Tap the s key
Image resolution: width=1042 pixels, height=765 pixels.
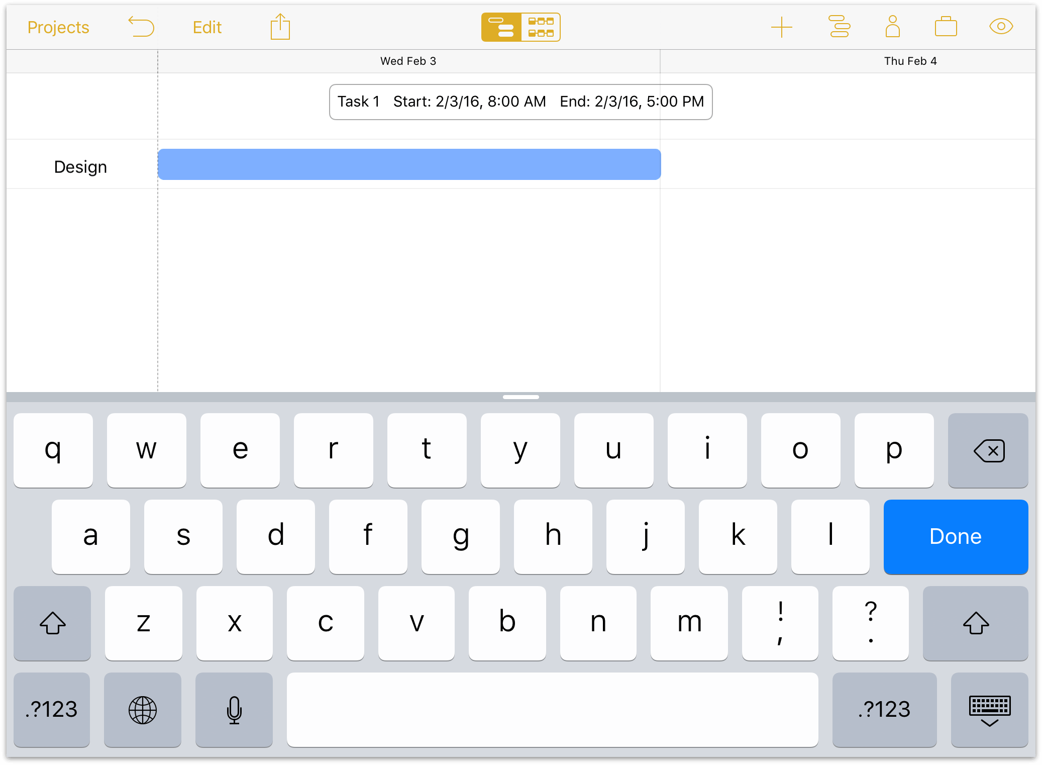(x=183, y=536)
